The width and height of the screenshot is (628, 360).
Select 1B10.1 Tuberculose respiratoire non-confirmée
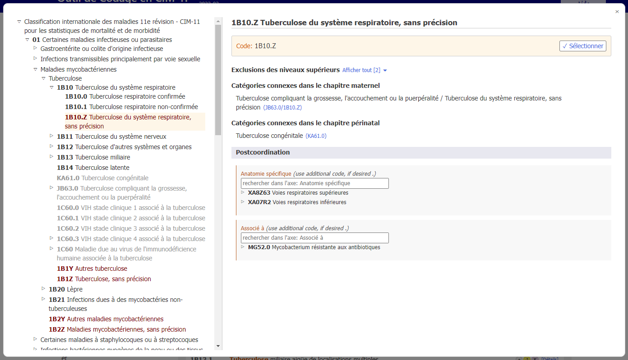[131, 107]
